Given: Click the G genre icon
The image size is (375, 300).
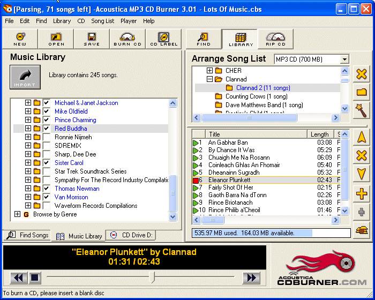Looking at the screenshot, I should [x=26, y=215].
